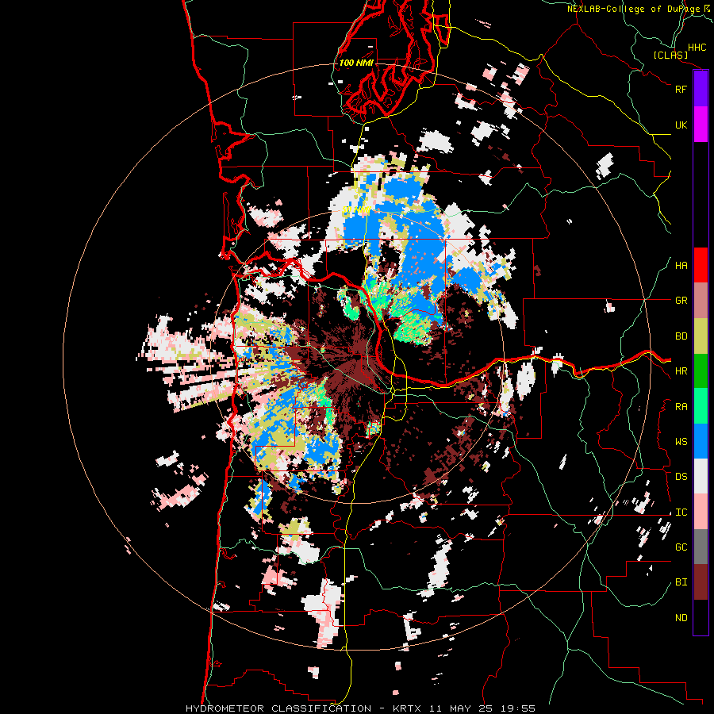Click the IC legend label text
714x714 pixels.
[x=681, y=512]
